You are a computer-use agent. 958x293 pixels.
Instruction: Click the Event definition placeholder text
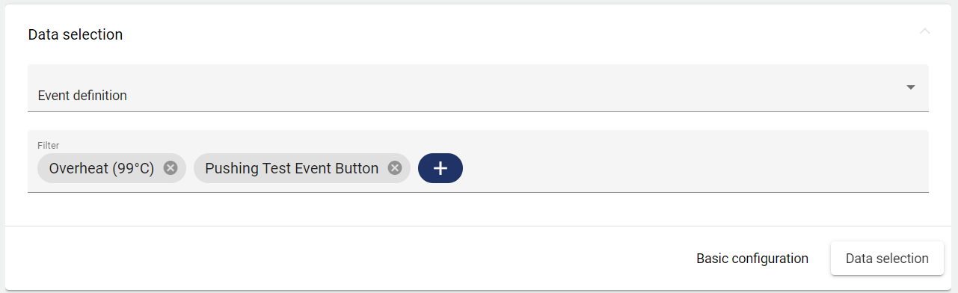pos(82,96)
